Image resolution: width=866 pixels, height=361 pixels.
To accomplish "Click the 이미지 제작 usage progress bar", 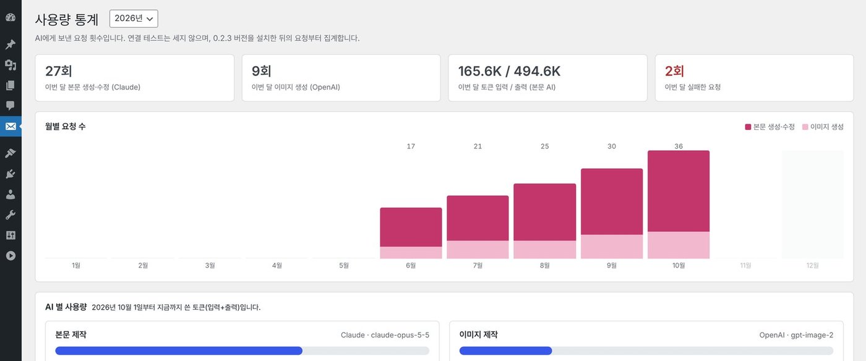I will pyautogui.click(x=646, y=350).
